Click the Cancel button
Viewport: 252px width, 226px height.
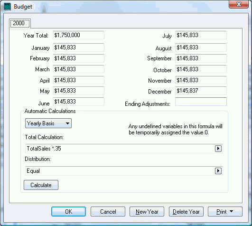(108, 212)
